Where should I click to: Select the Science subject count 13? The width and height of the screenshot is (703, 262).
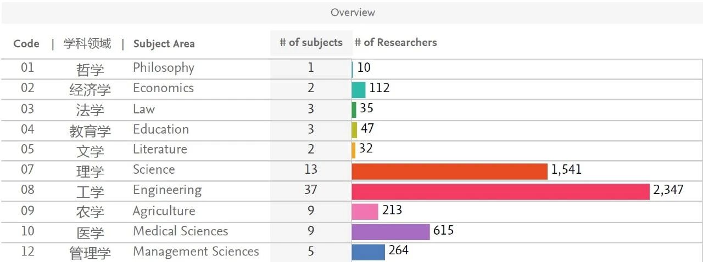click(311, 170)
